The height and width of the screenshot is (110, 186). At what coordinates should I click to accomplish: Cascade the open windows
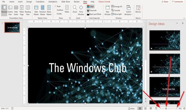[116, 10]
